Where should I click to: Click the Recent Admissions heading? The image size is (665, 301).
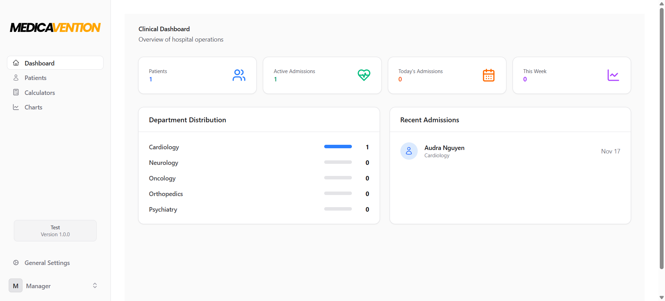click(x=429, y=120)
